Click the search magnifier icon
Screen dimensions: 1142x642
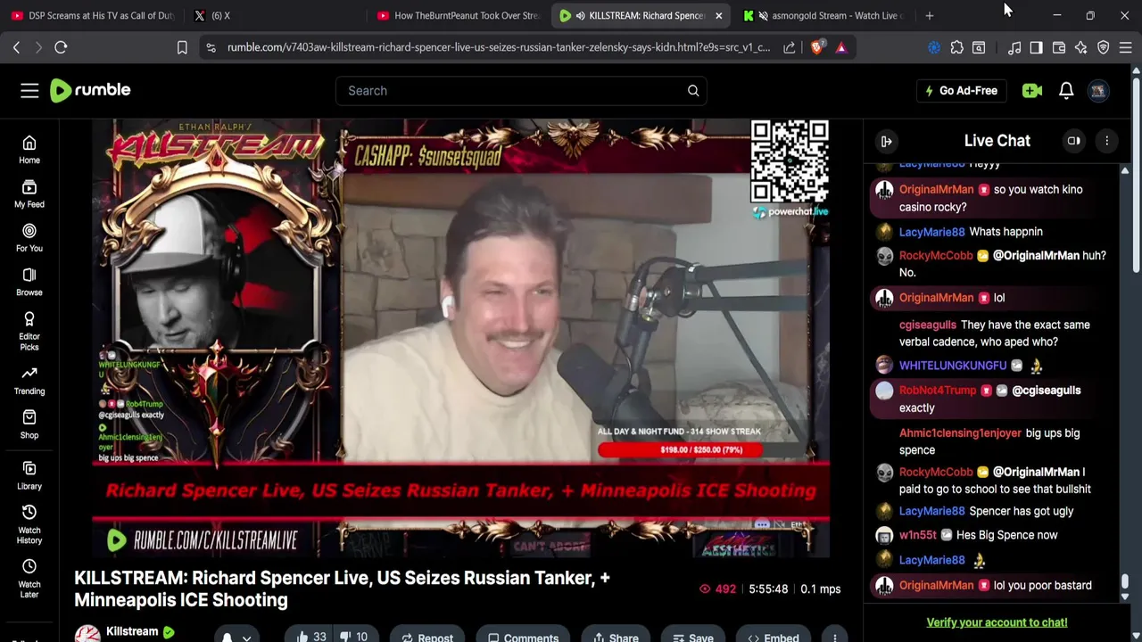point(693,90)
